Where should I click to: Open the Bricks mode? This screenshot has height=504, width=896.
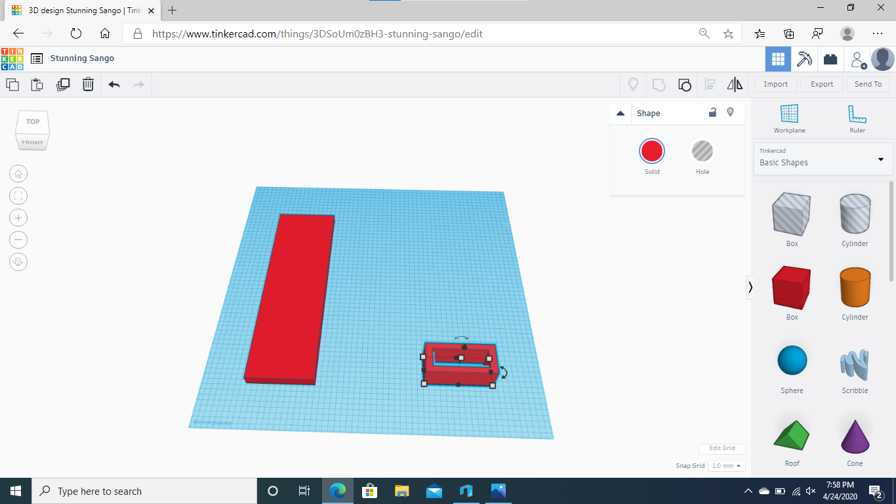830,59
